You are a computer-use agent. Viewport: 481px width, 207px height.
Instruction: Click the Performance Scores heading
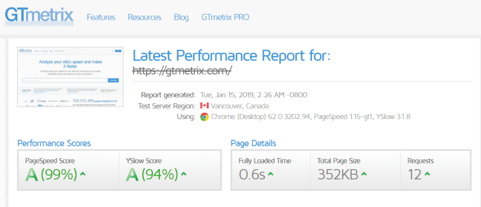[54, 143]
